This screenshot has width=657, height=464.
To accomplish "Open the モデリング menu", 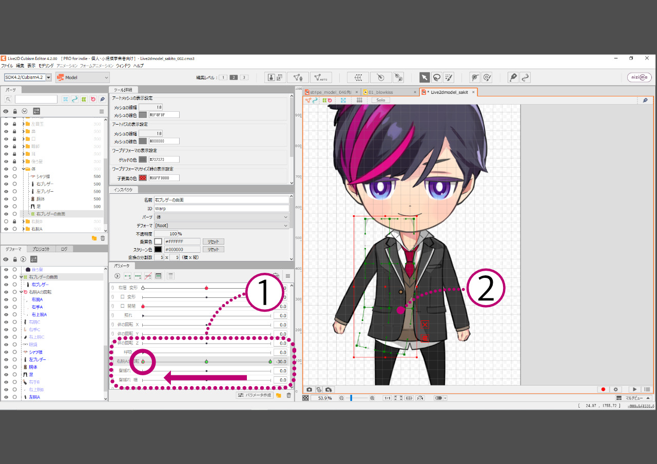I will 46,66.
